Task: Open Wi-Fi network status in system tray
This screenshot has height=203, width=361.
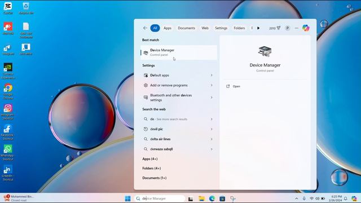Action: tap(312, 198)
